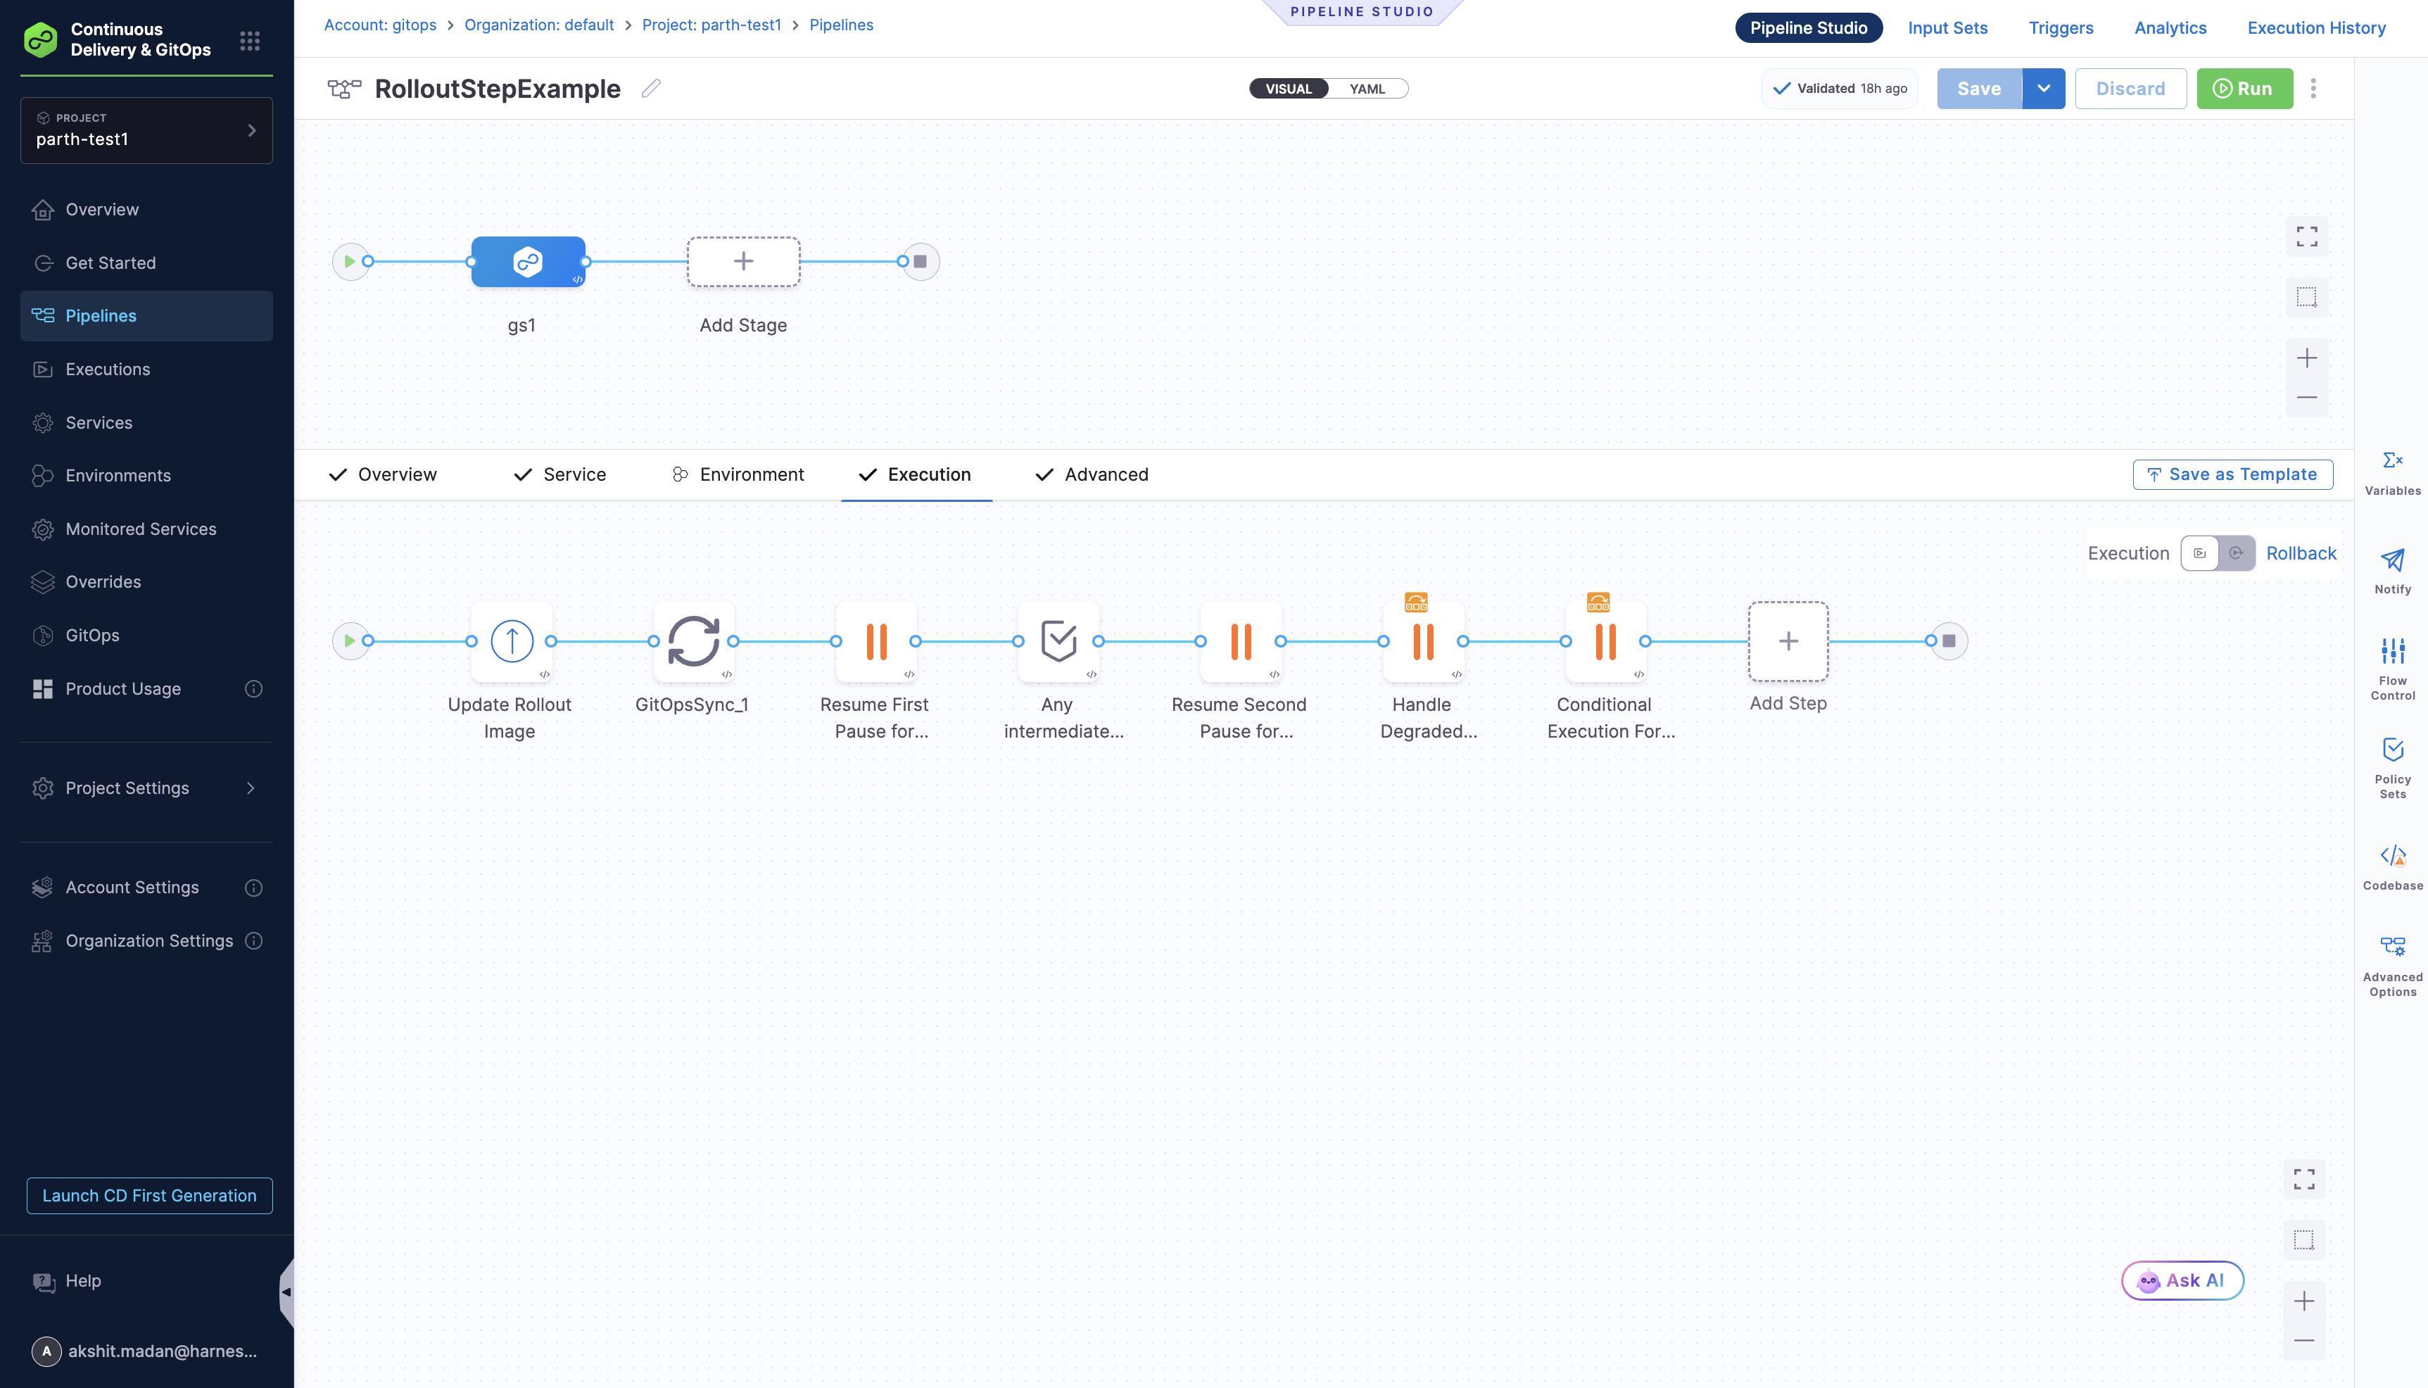Viewport: 2428px width, 1388px height.
Task: Switch to the Execution History tab
Action: [x=2315, y=27]
